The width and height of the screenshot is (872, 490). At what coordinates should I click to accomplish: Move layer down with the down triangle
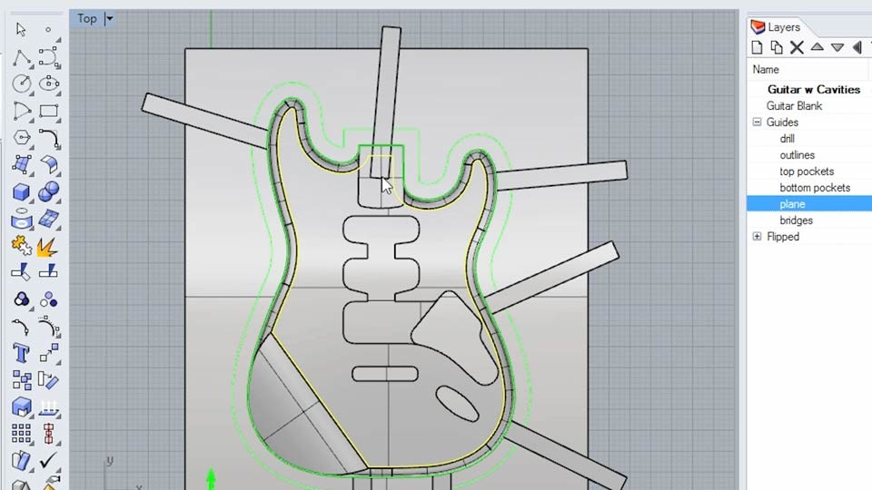[837, 48]
